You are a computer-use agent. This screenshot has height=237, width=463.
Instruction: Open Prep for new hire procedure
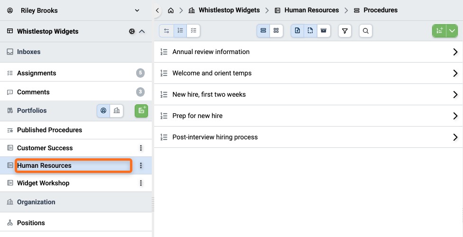click(197, 116)
